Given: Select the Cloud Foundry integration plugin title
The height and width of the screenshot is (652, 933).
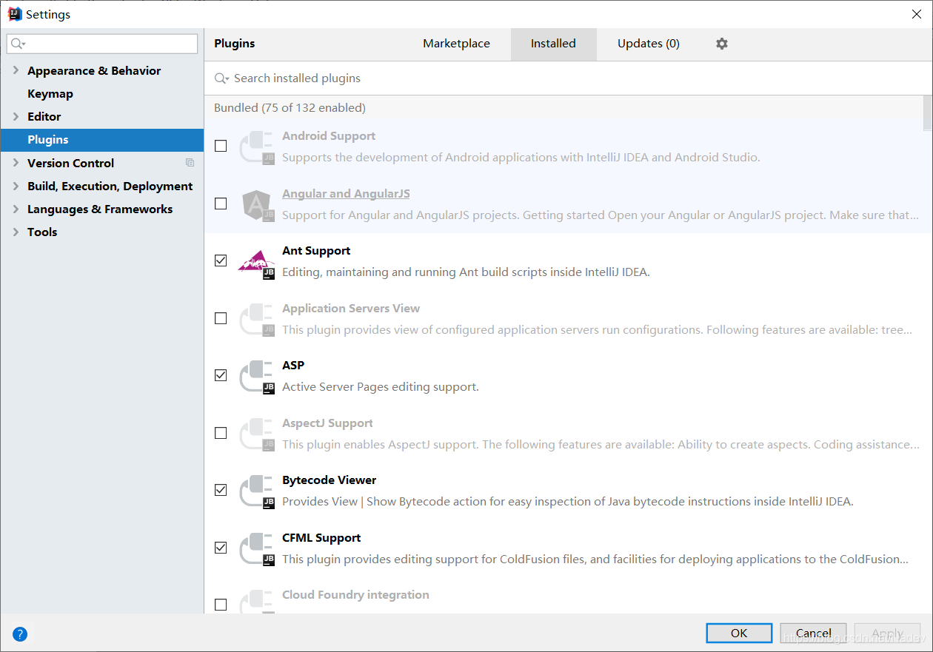Looking at the screenshot, I should (x=355, y=594).
